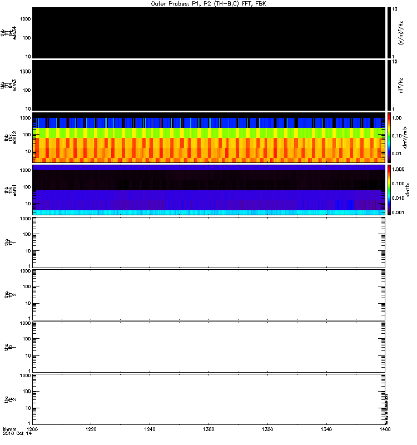Image resolution: width=417 pixels, height=445 pixels.
Task: Click '0.010' on the nT color scale
Action: 398,198
